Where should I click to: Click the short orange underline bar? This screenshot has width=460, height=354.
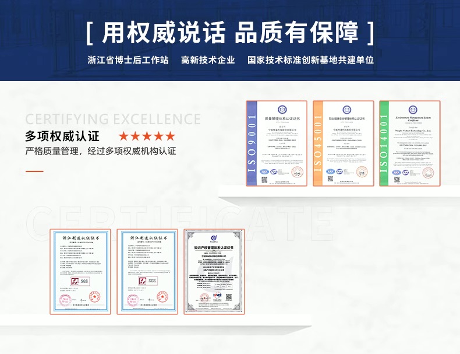pyautogui.click(x=34, y=171)
